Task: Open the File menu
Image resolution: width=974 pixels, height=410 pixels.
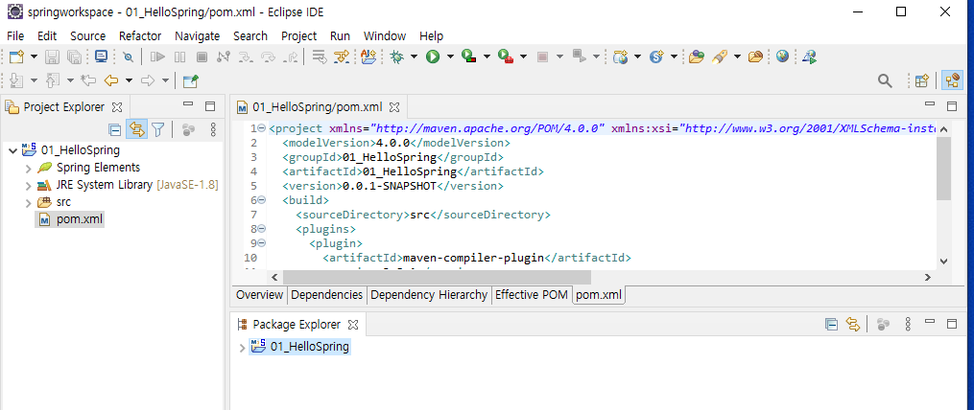Action: [x=15, y=36]
